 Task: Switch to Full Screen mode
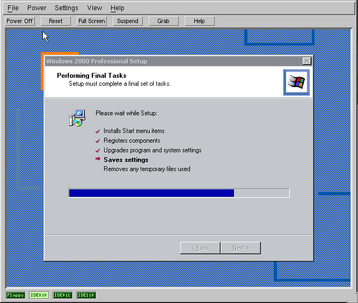(x=92, y=21)
